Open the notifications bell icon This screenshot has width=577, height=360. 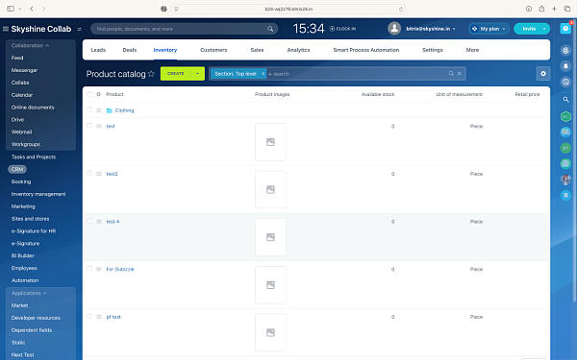[565, 66]
